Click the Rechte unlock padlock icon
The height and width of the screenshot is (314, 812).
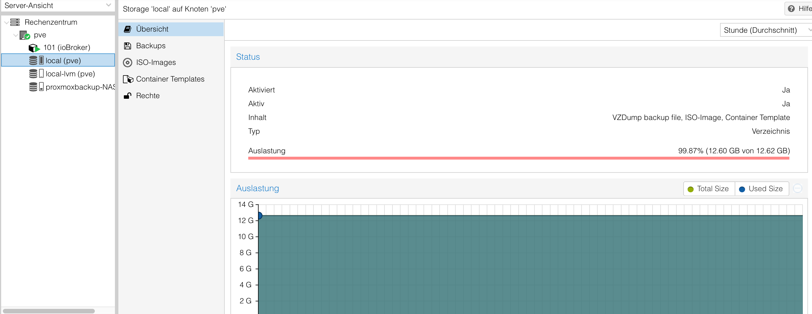pyautogui.click(x=127, y=96)
